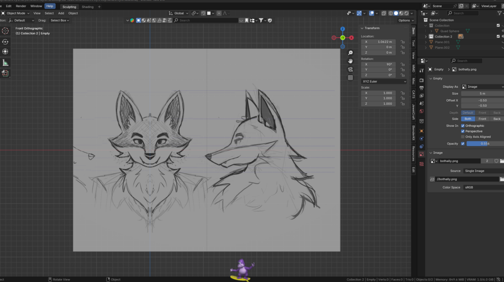Image resolution: width=504 pixels, height=282 pixels.
Task: Toggle the Opacity checkbox
Action: coord(463,144)
